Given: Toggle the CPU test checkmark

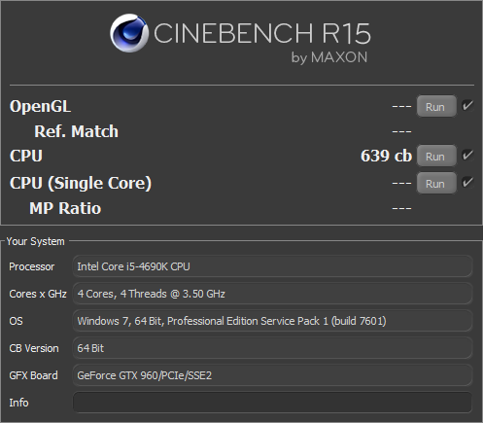Looking at the screenshot, I should point(467,156).
